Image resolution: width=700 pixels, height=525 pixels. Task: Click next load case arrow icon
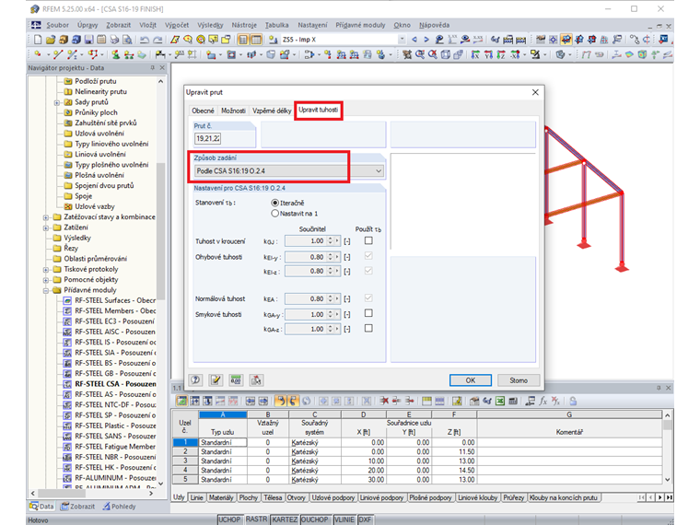point(426,40)
